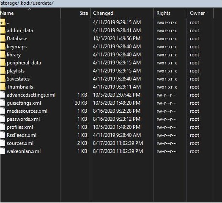The image size is (222, 203).
Task: Click rw-r--r-- rights in profiles.xml row
Action: click(166, 127)
